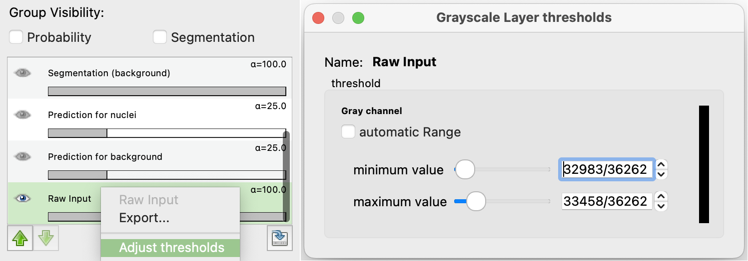Viewport: 748px width, 261px height.
Task: Hide the Raw Input layer eye icon
Action: 22,198
